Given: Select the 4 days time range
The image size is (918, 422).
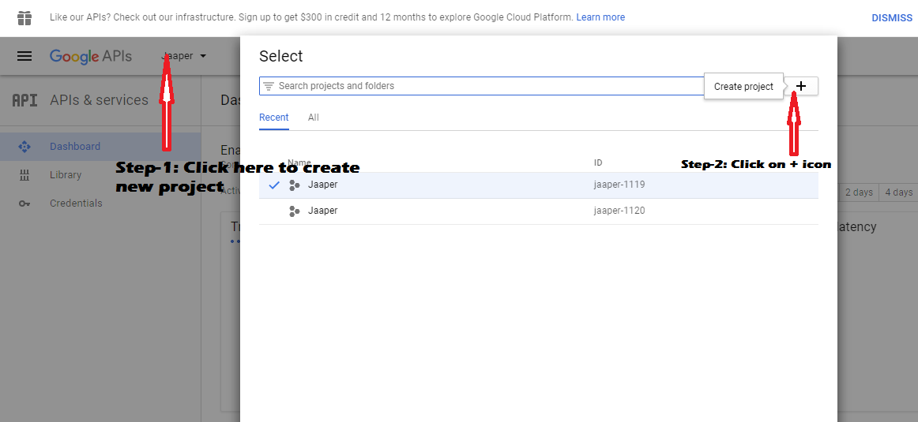Looking at the screenshot, I should (x=899, y=192).
